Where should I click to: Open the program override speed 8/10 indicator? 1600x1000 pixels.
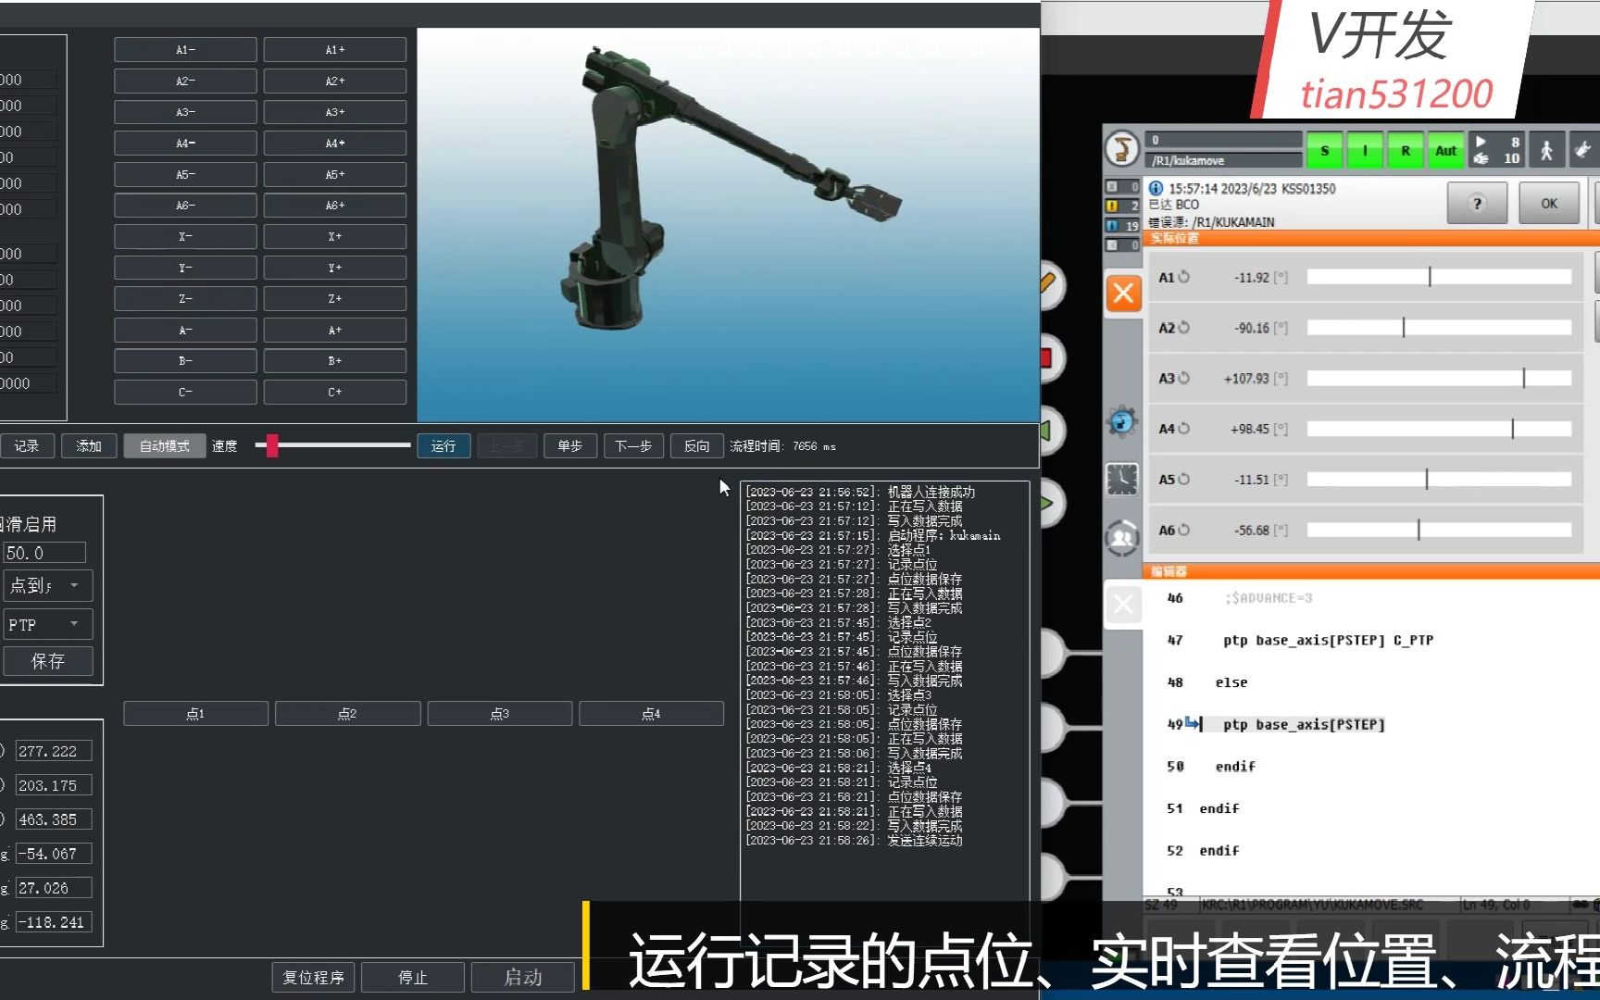1496,150
